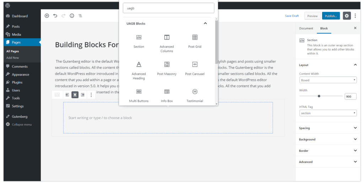This screenshot has width=364, height=183.
Task: Click the Publish button
Action: click(331, 16)
